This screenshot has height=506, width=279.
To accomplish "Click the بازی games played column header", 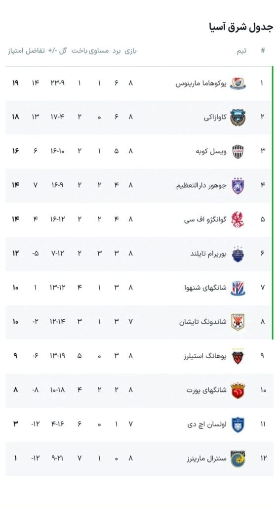I will [x=131, y=51].
